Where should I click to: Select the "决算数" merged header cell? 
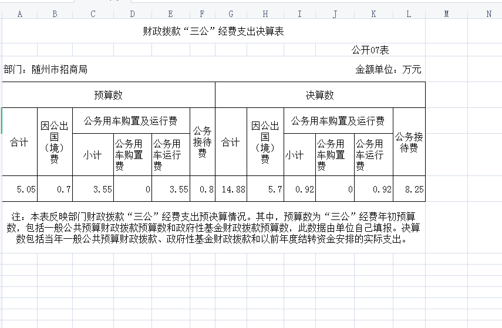pyautogui.click(x=320, y=95)
